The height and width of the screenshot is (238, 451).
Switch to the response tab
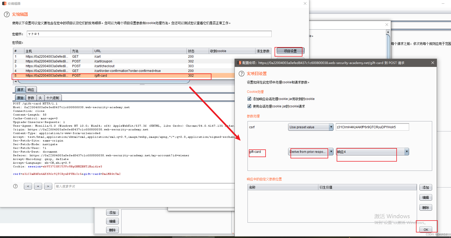[x=31, y=90]
